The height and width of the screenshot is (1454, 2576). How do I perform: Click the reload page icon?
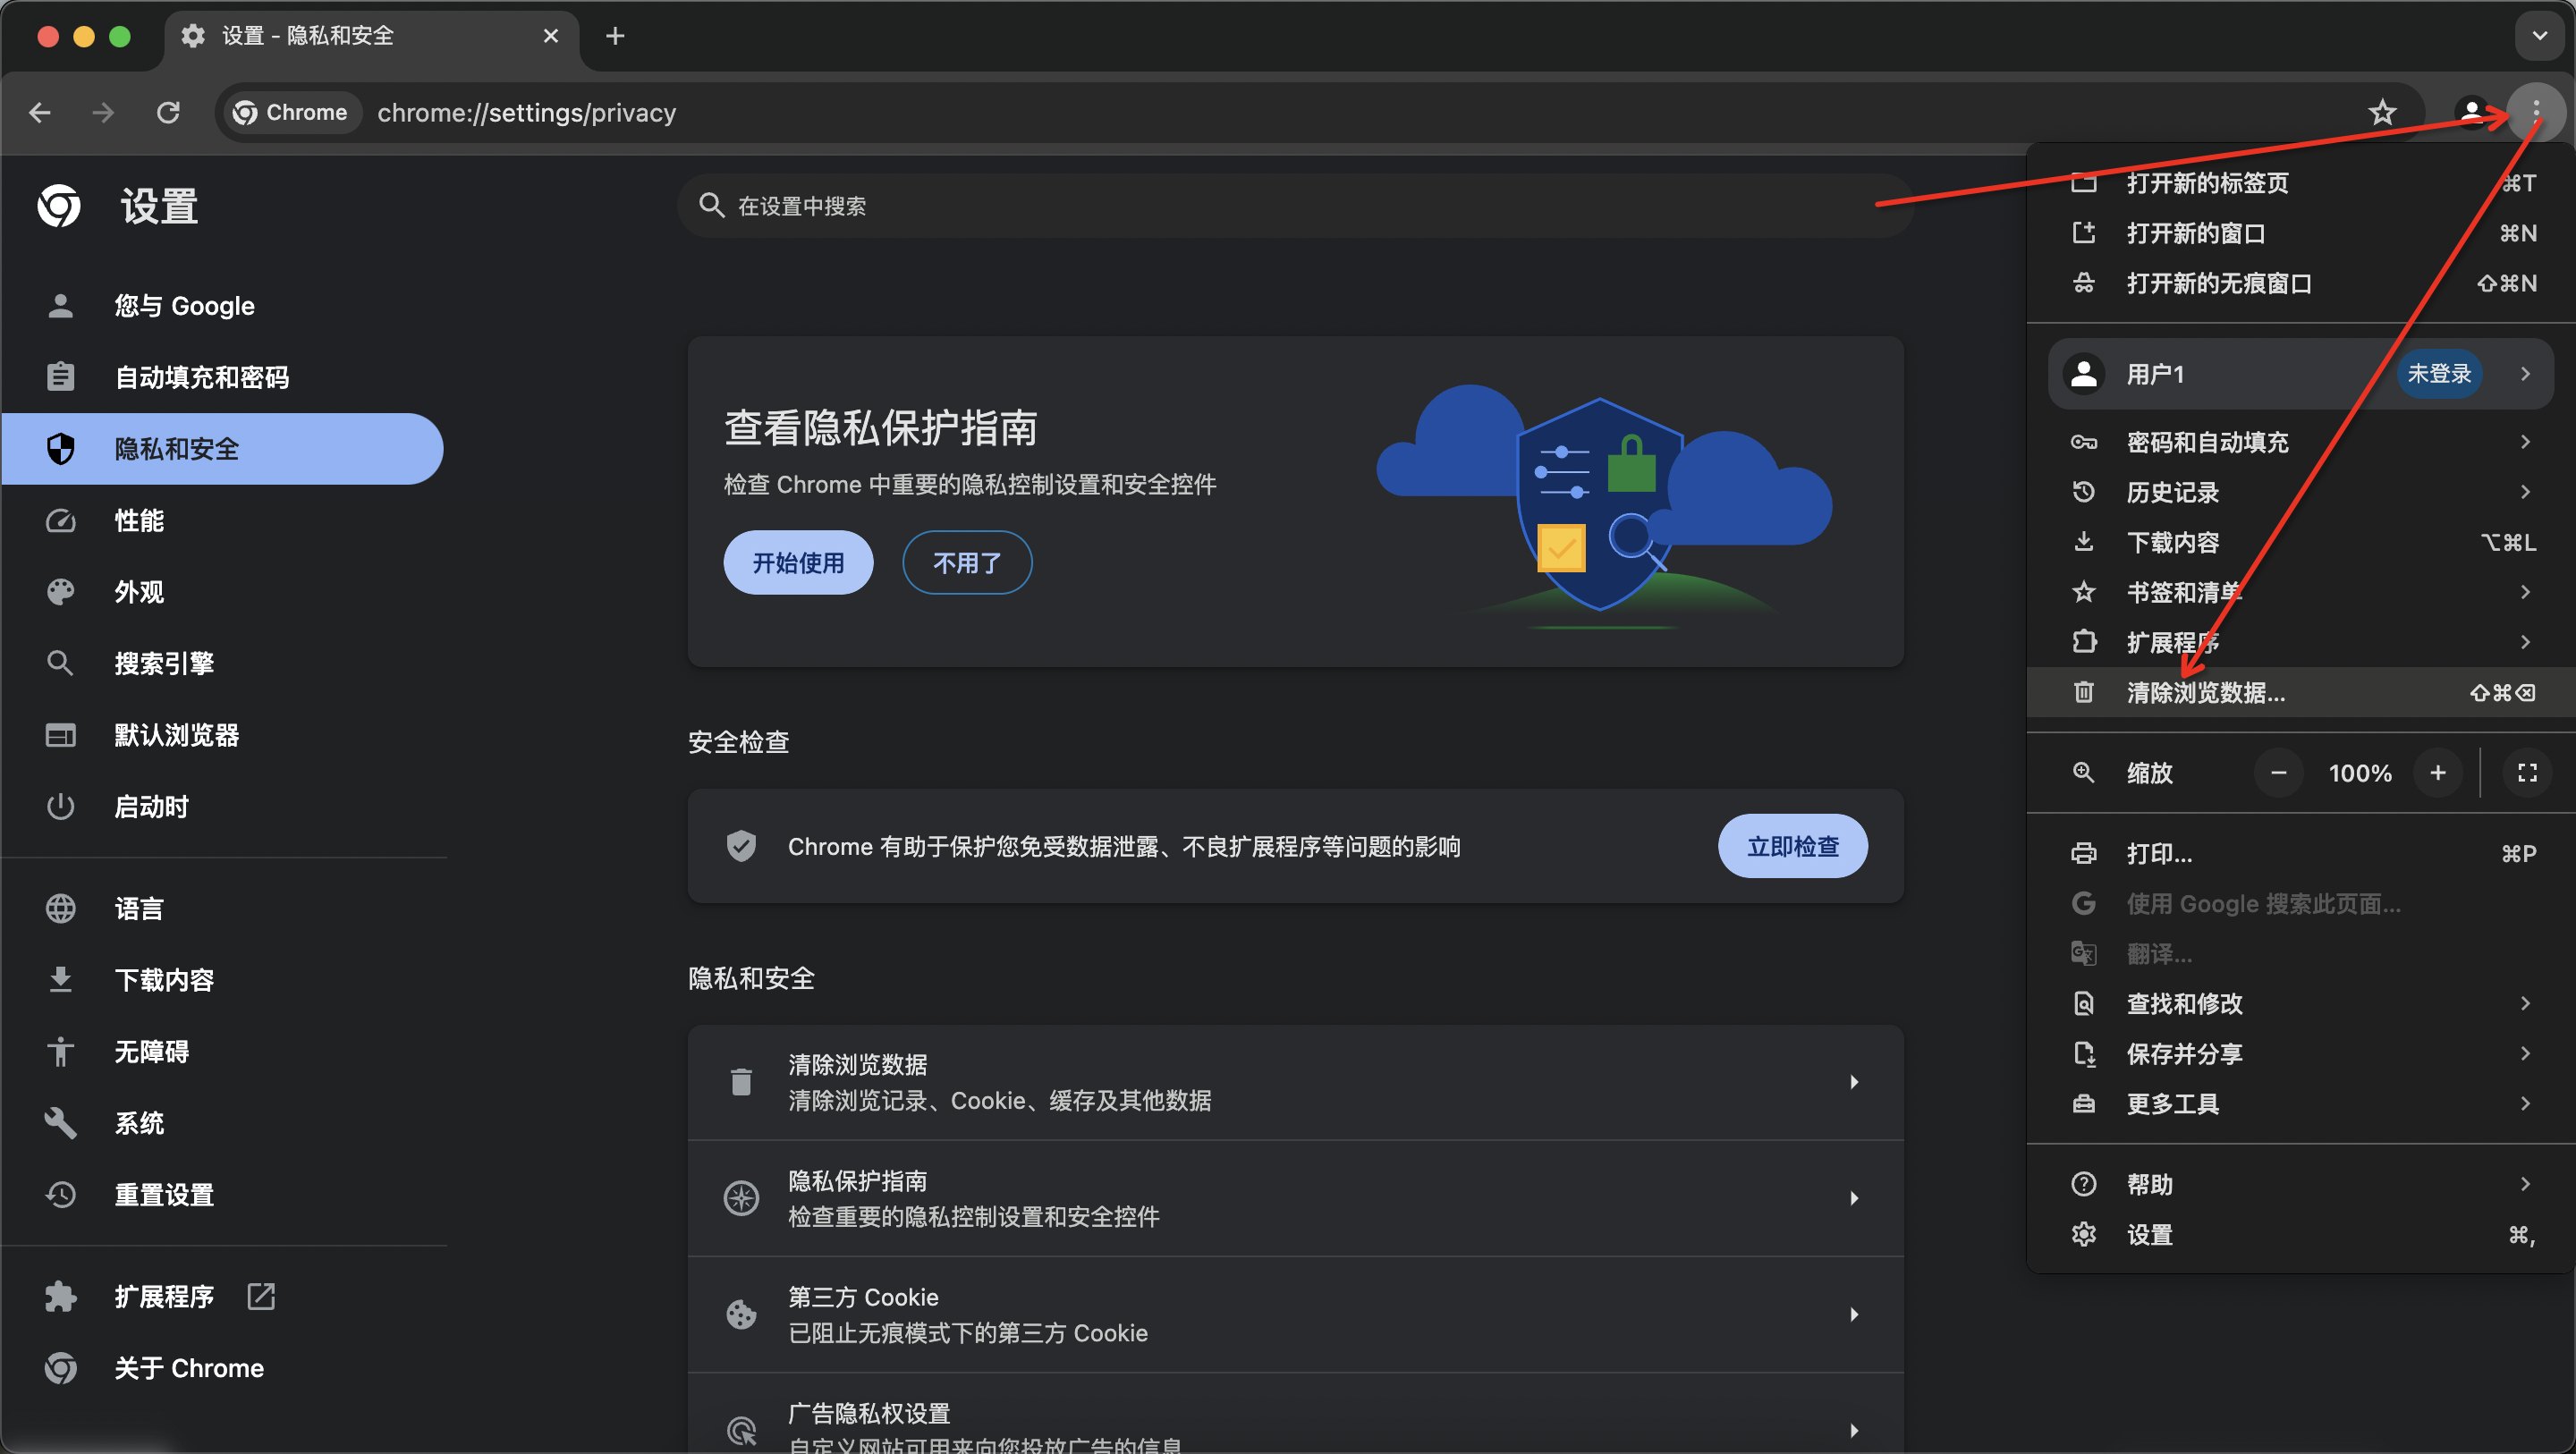168,112
